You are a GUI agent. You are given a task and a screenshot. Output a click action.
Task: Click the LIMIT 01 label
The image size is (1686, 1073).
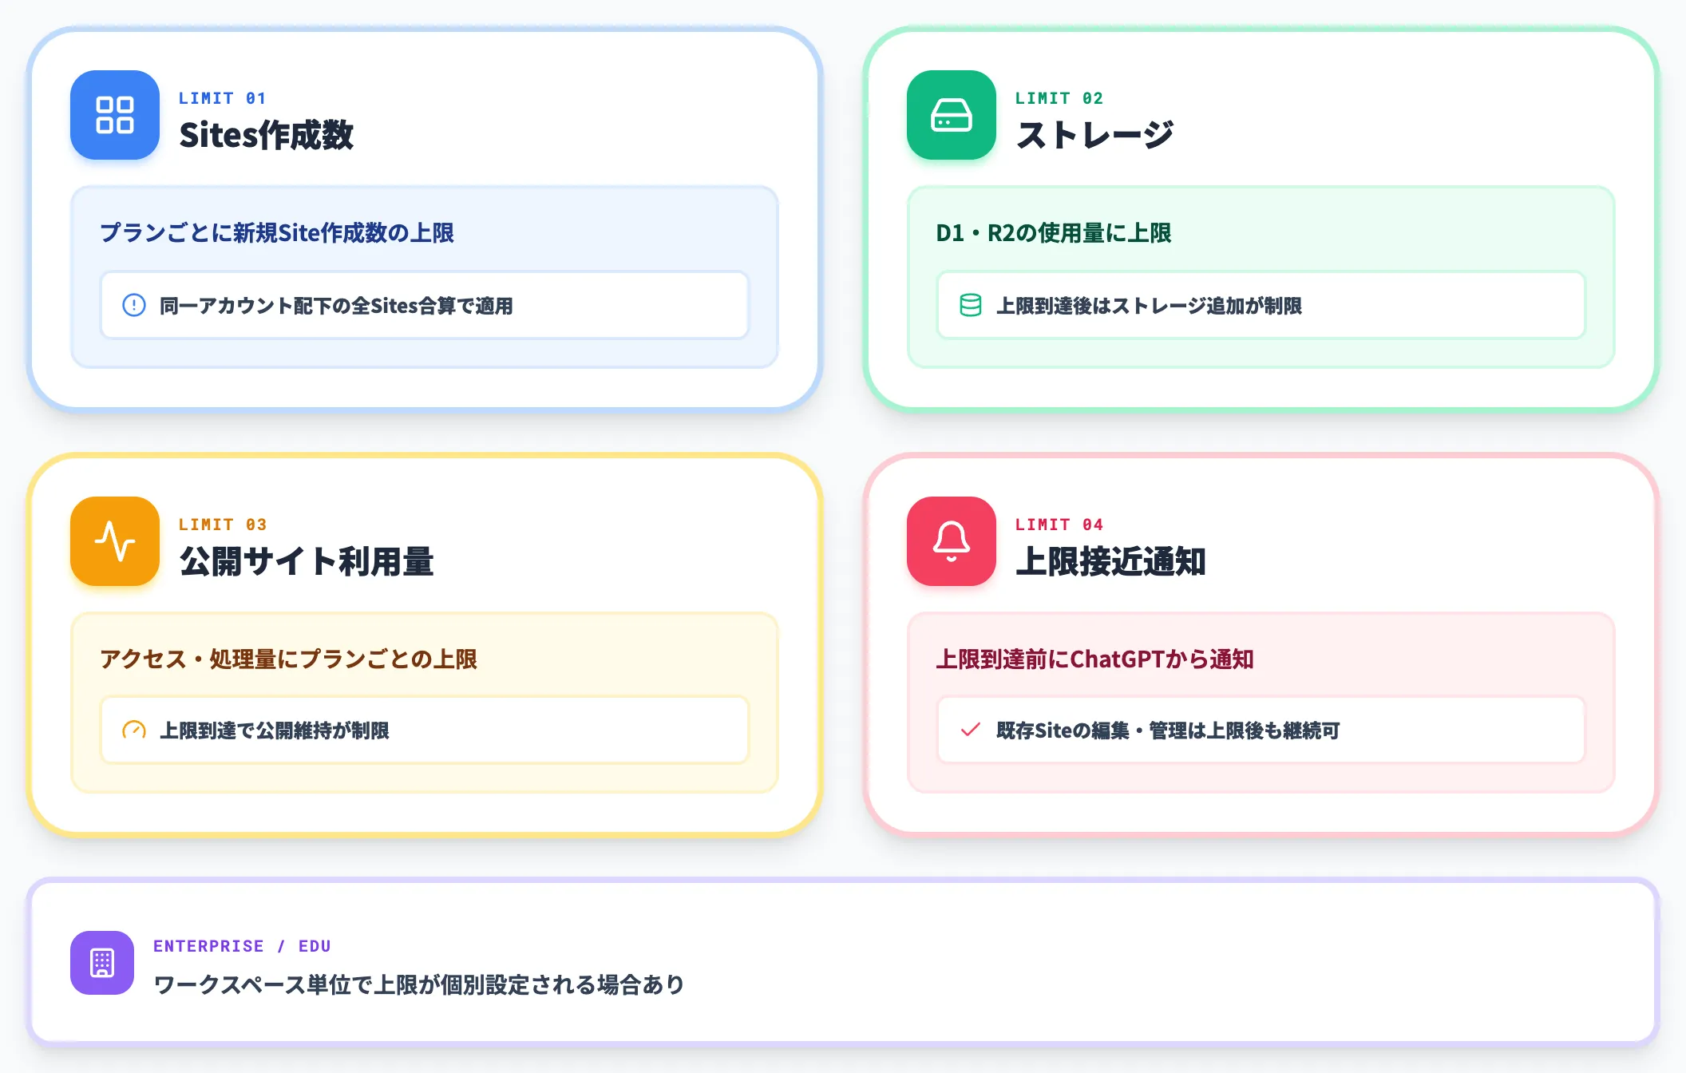[222, 98]
